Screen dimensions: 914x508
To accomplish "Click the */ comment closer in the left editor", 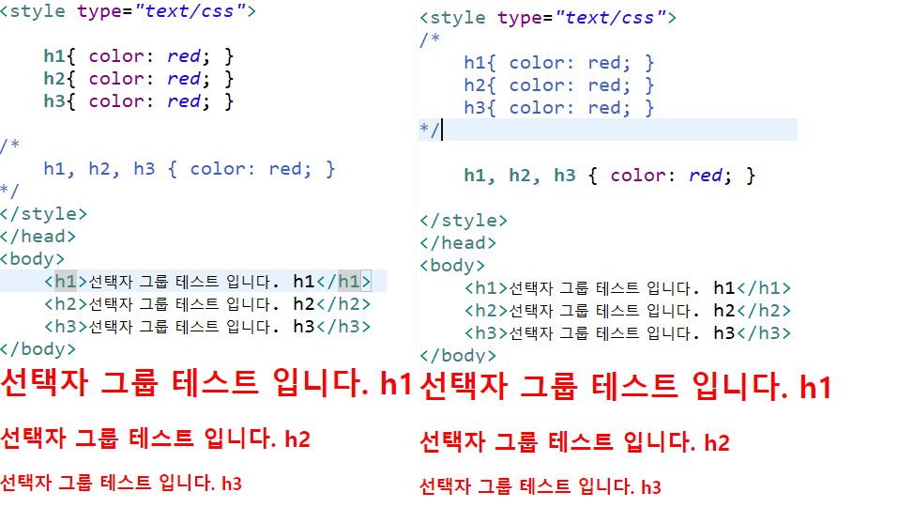I will pos(10,191).
